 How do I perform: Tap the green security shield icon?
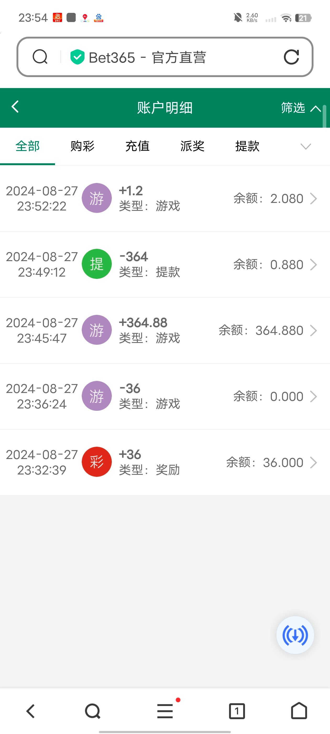click(77, 57)
